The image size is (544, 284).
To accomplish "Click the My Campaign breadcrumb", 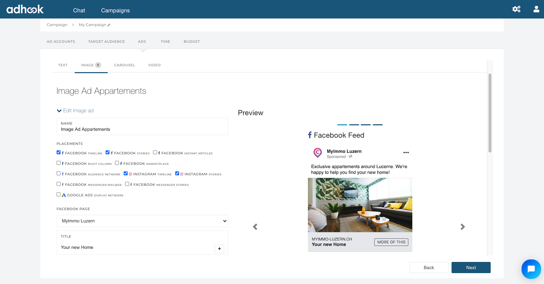I will tap(92, 25).
